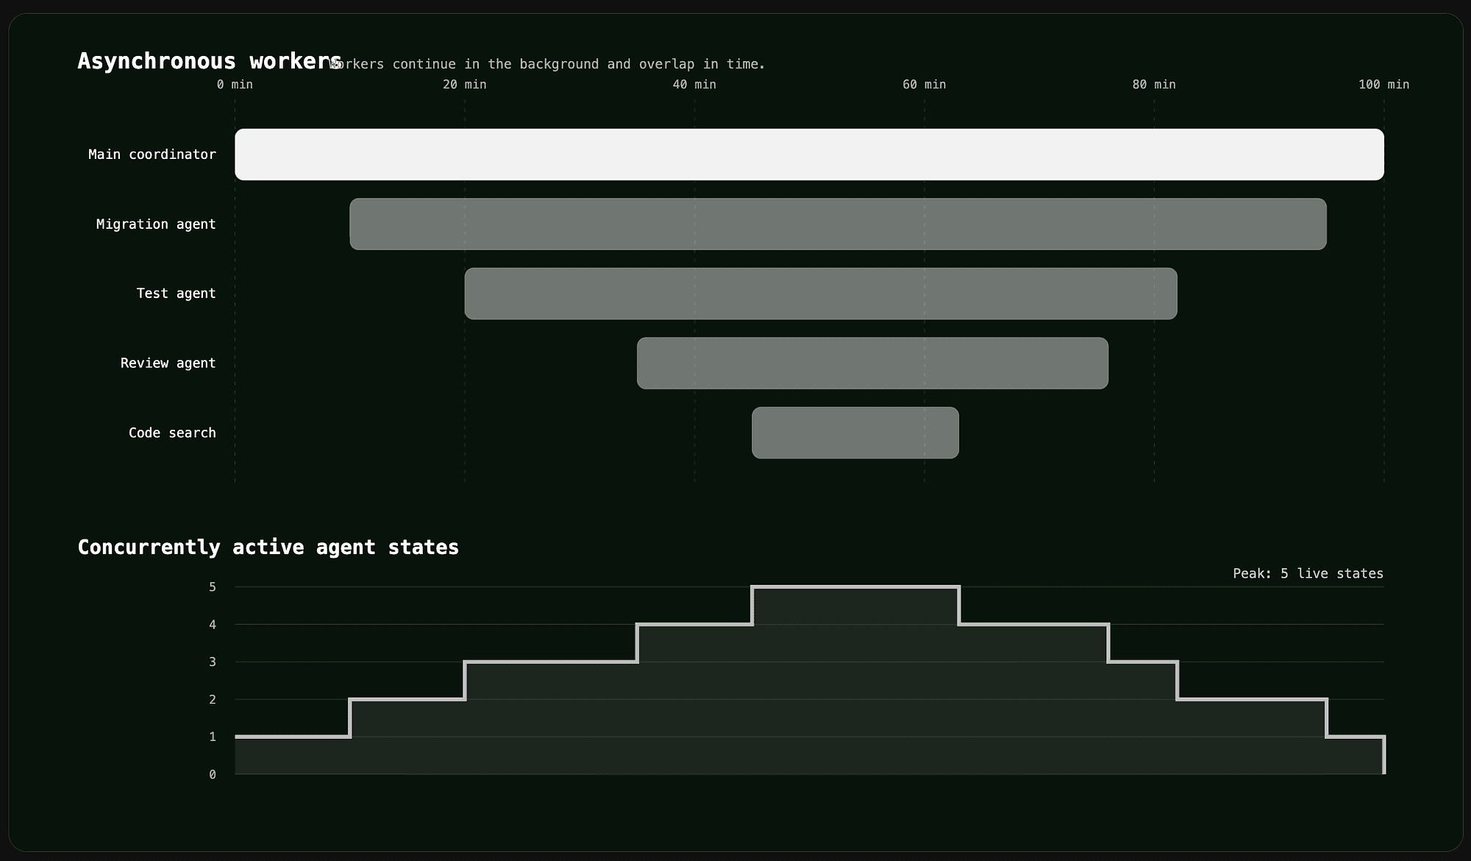Click the Code search timeline bar
This screenshot has height=861, width=1471.
(x=855, y=433)
